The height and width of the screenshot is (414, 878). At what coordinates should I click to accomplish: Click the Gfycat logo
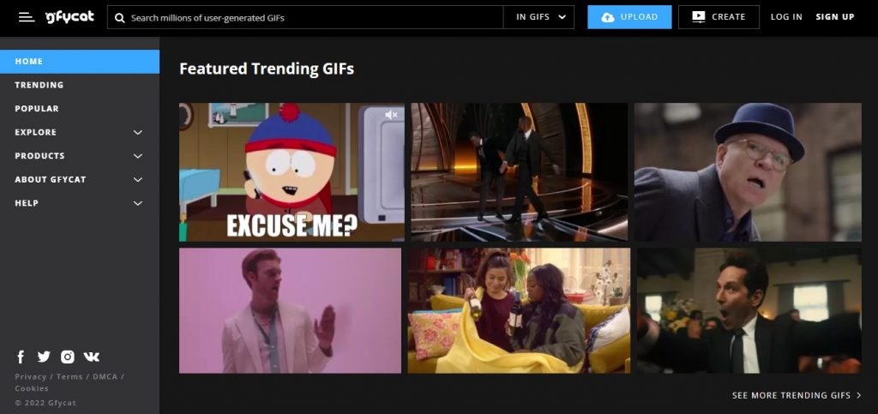point(69,17)
